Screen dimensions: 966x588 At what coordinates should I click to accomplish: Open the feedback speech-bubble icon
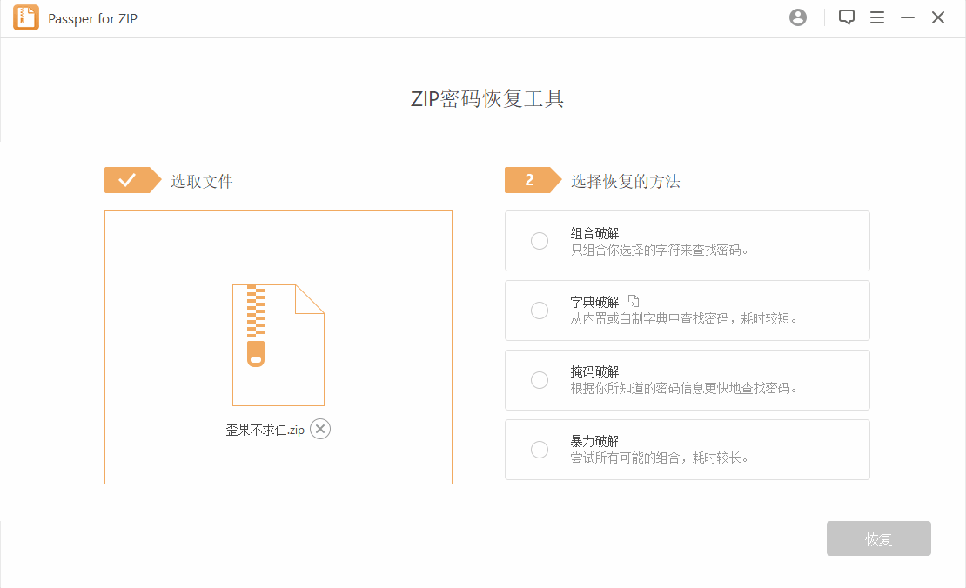coord(846,17)
